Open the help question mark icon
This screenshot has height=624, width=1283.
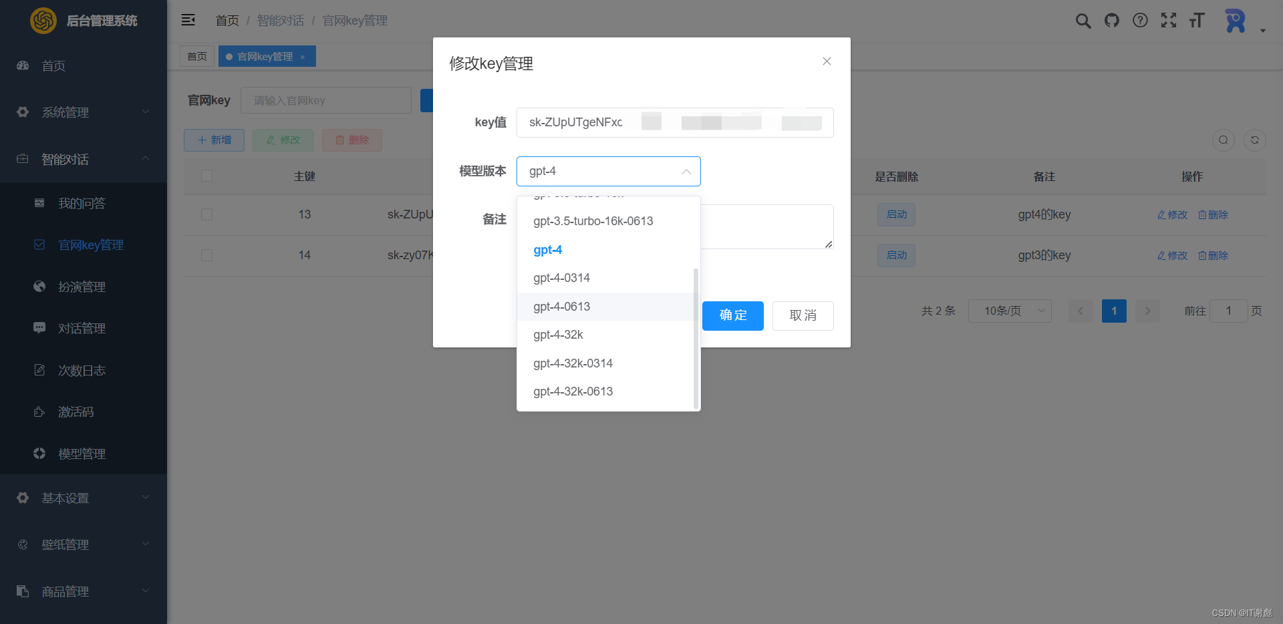pyautogui.click(x=1141, y=21)
